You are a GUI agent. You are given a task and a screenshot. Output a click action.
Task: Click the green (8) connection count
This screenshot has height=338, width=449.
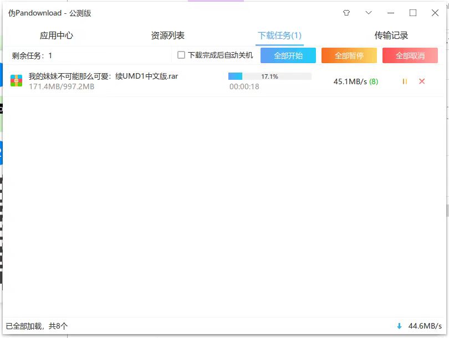(374, 81)
